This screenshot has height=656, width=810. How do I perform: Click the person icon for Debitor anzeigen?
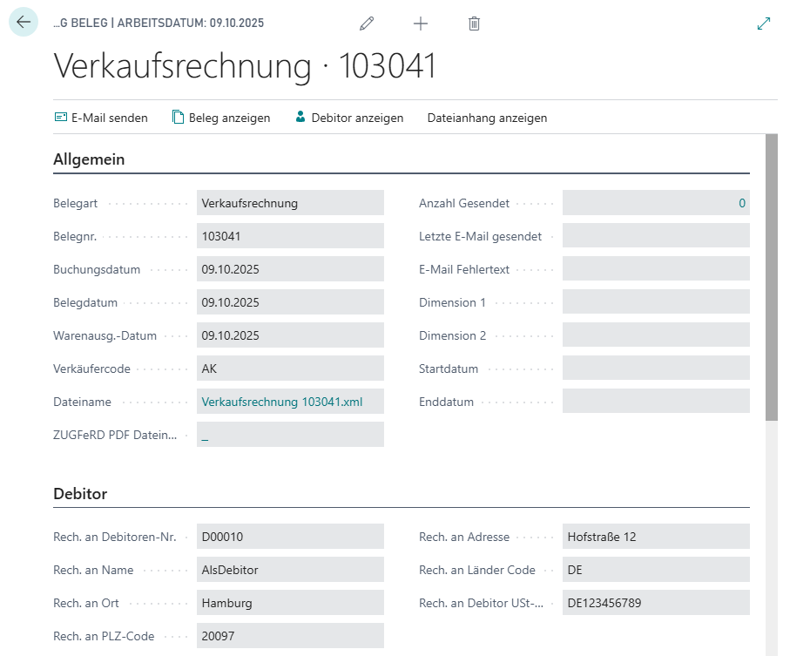pyautogui.click(x=300, y=118)
